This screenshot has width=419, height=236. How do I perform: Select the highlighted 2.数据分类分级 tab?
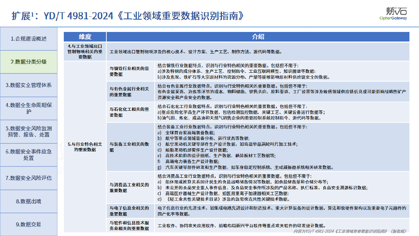pos(28,62)
